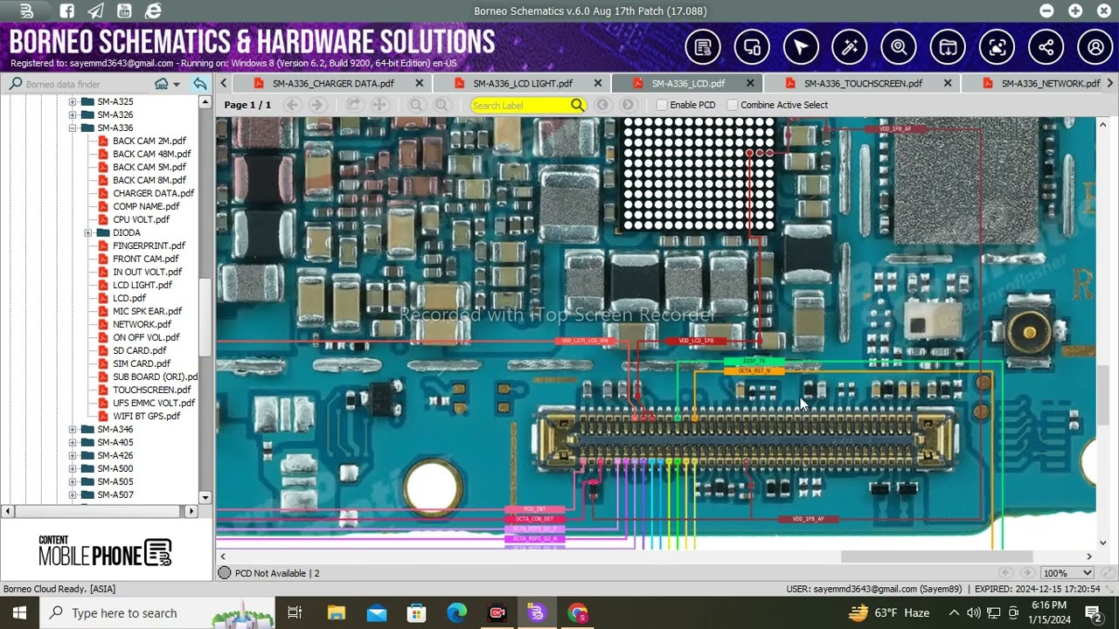Open the download folder icon in header
This screenshot has height=629, width=1119.
coord(948,47)
